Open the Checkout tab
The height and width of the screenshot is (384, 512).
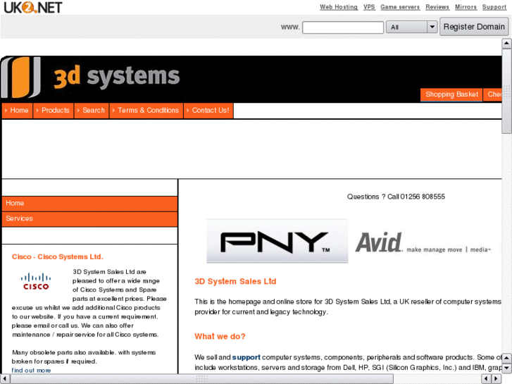click(493, 95)
